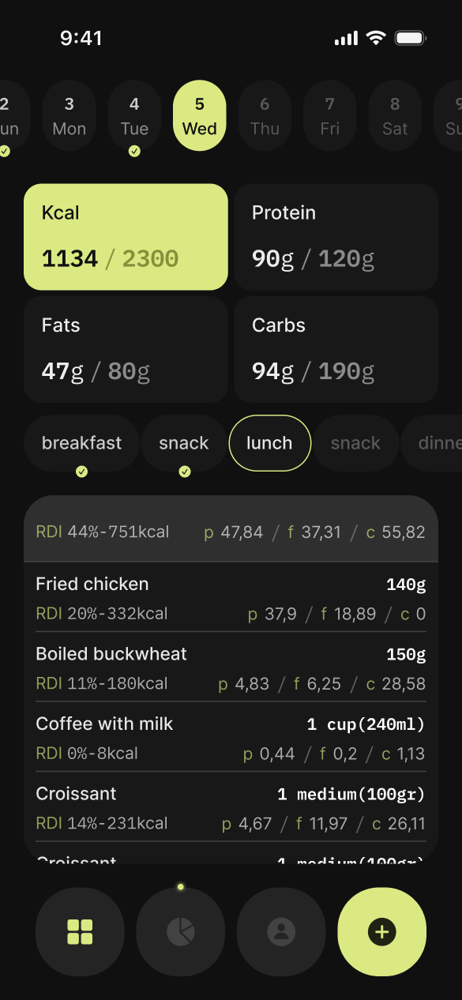Click the checkmark under Tue 4

pos(134,151)
